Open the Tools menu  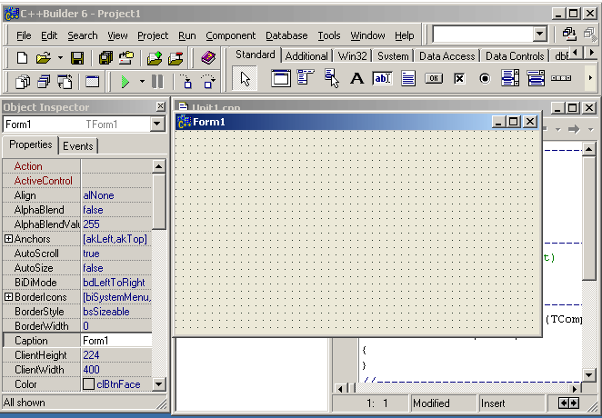point(329,35)
